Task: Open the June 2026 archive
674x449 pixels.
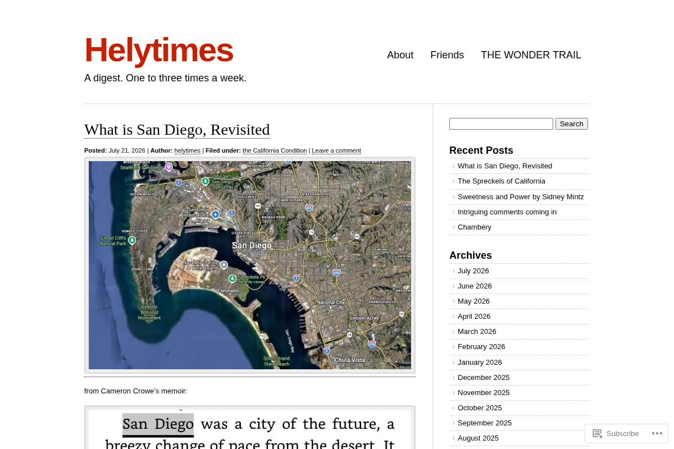Action: tap(474, 286)
